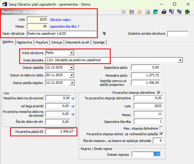This screenshot has width=194, height=164.
Task: Open the Dokumenti za eR tab
Action: [x=78, y=42]
